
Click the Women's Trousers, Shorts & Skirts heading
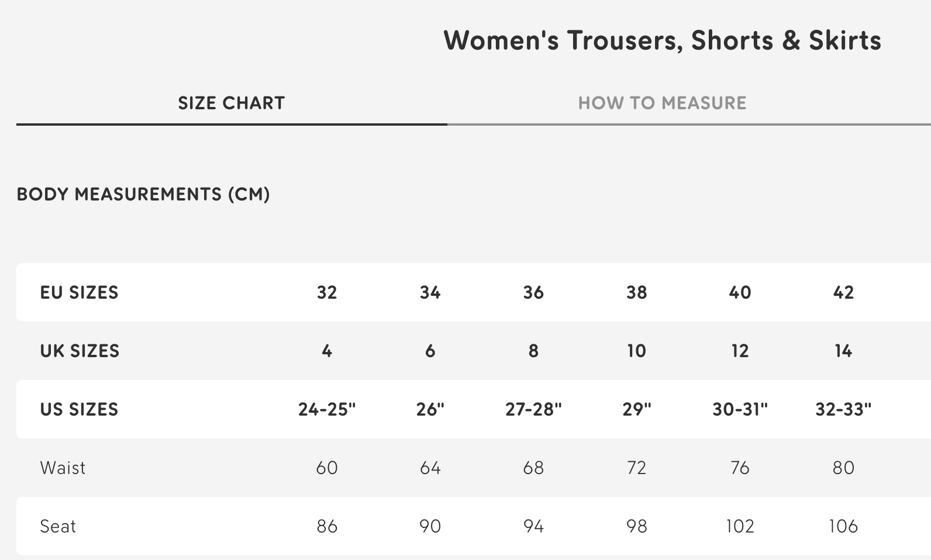[662, 40]
